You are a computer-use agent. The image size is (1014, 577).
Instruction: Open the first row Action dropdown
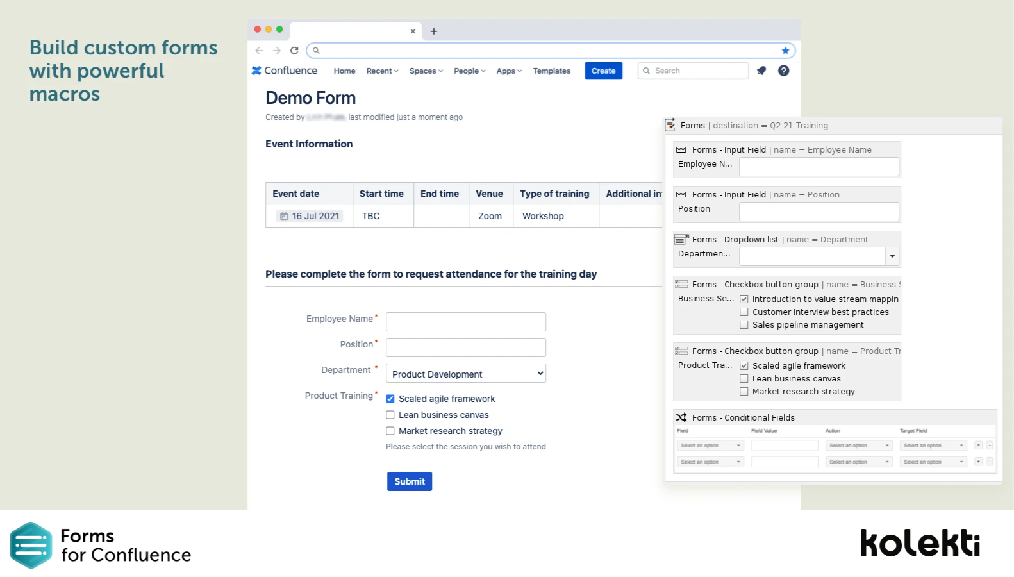click(x=859, y=446)
